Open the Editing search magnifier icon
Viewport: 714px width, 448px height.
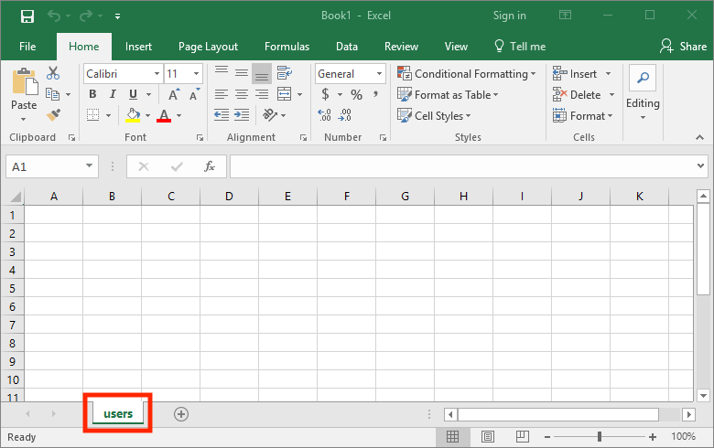pos(643,79)
